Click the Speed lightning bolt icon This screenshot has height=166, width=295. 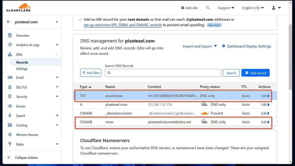[10, 116]
